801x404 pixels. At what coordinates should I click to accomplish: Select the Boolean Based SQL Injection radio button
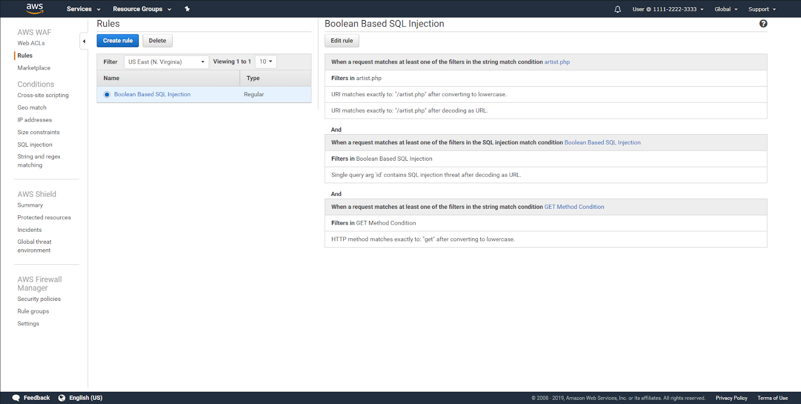[107, 95]
